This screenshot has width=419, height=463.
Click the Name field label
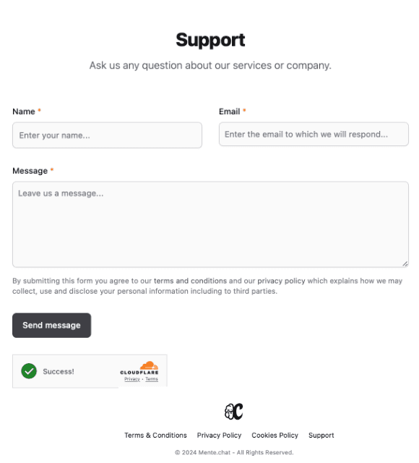(x=24, y=111)
